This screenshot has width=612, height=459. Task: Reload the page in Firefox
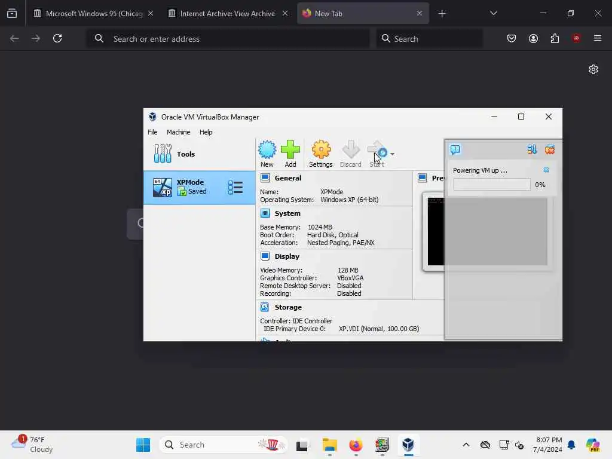pyautogui.click(x=57, y=38)
